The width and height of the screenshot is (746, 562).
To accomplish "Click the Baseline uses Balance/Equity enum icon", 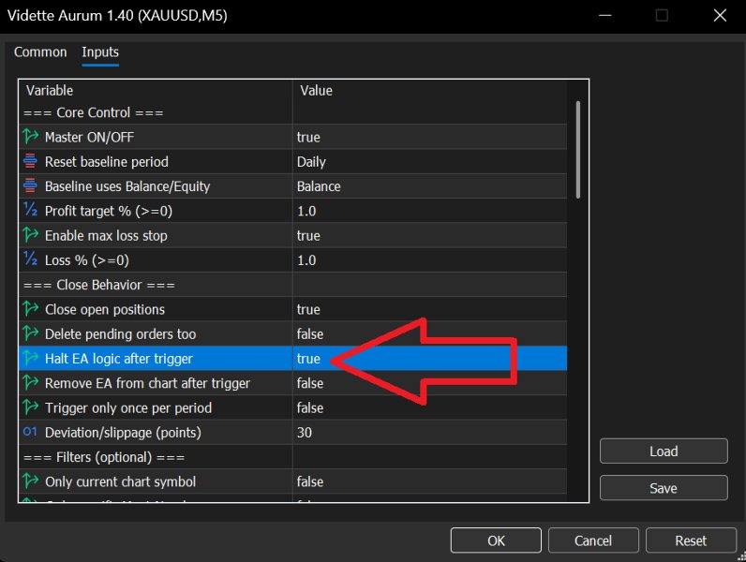I will 30,185.
